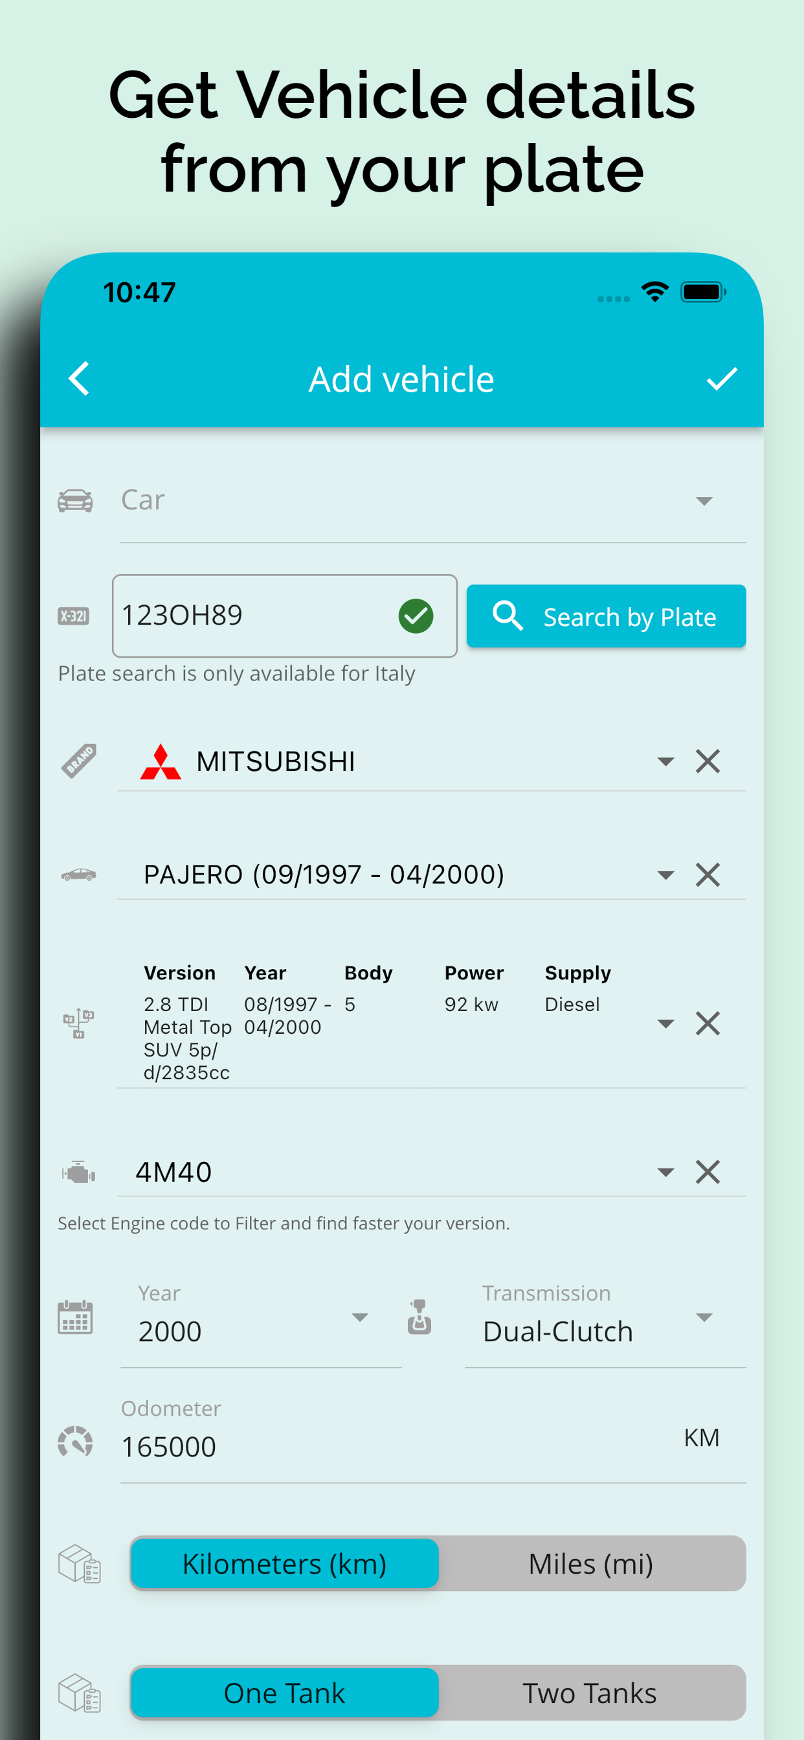Tap the car model icon beside Pajero
Viewport: 804px width, 1740px height.
click(x=78, y=875)
